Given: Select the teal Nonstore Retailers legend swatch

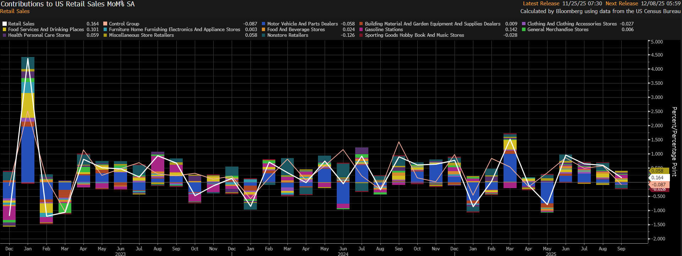Looking at the screenshot, I should click(x=263, y=35).
